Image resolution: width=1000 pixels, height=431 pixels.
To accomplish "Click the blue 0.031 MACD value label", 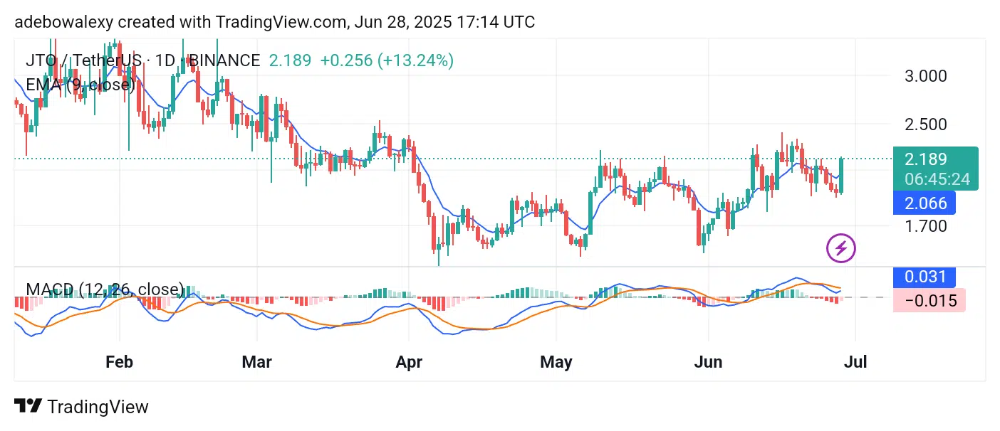I will 926,277.
